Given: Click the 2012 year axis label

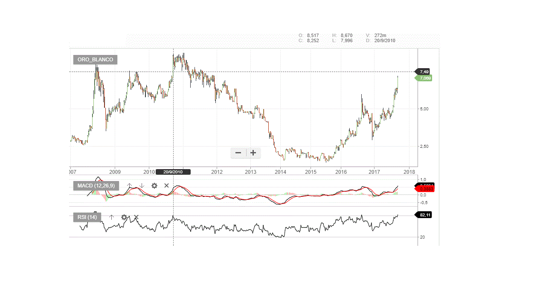Looking at the screenshot, I should pos(217,172).
